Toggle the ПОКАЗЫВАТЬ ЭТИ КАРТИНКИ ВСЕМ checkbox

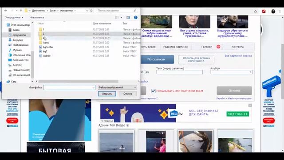point(153,91)
